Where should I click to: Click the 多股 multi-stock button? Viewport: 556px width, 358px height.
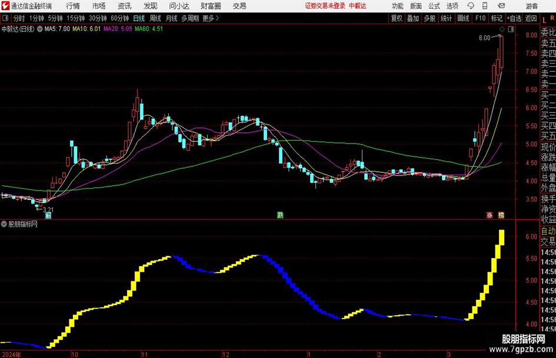pos(430,18)
